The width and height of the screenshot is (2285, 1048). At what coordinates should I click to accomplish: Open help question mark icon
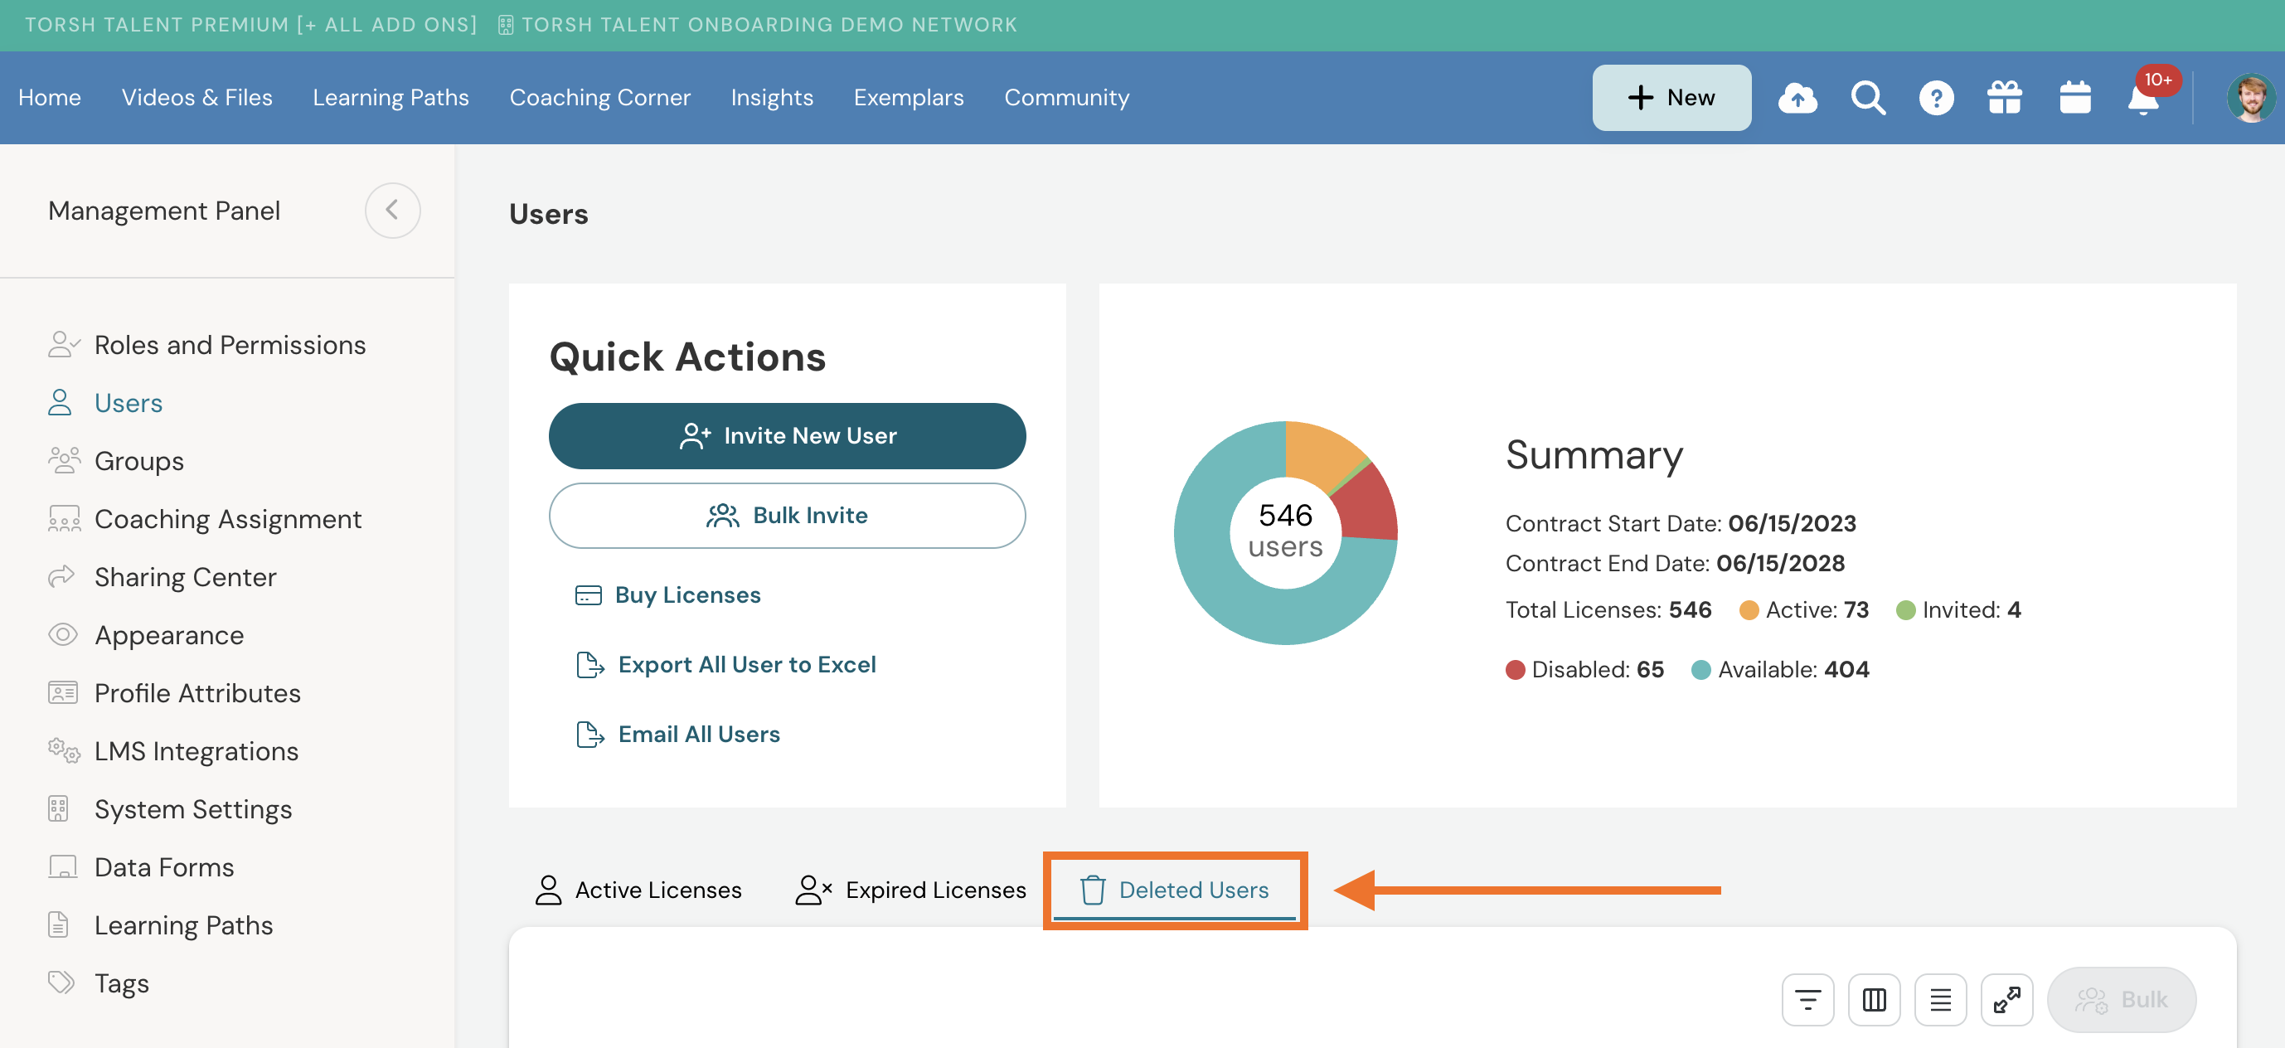tap(1937, 98)
